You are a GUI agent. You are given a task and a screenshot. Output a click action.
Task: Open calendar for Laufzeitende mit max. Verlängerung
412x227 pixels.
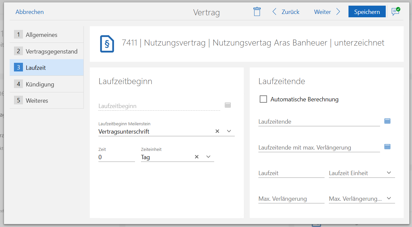click(387, 147)
